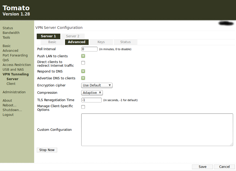This screenshot has width=236, height=171.
Task: Go to USB and NAS settings
Action: (13, 70)
